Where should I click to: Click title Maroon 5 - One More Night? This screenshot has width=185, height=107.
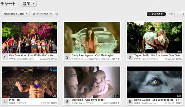(88, 100)
